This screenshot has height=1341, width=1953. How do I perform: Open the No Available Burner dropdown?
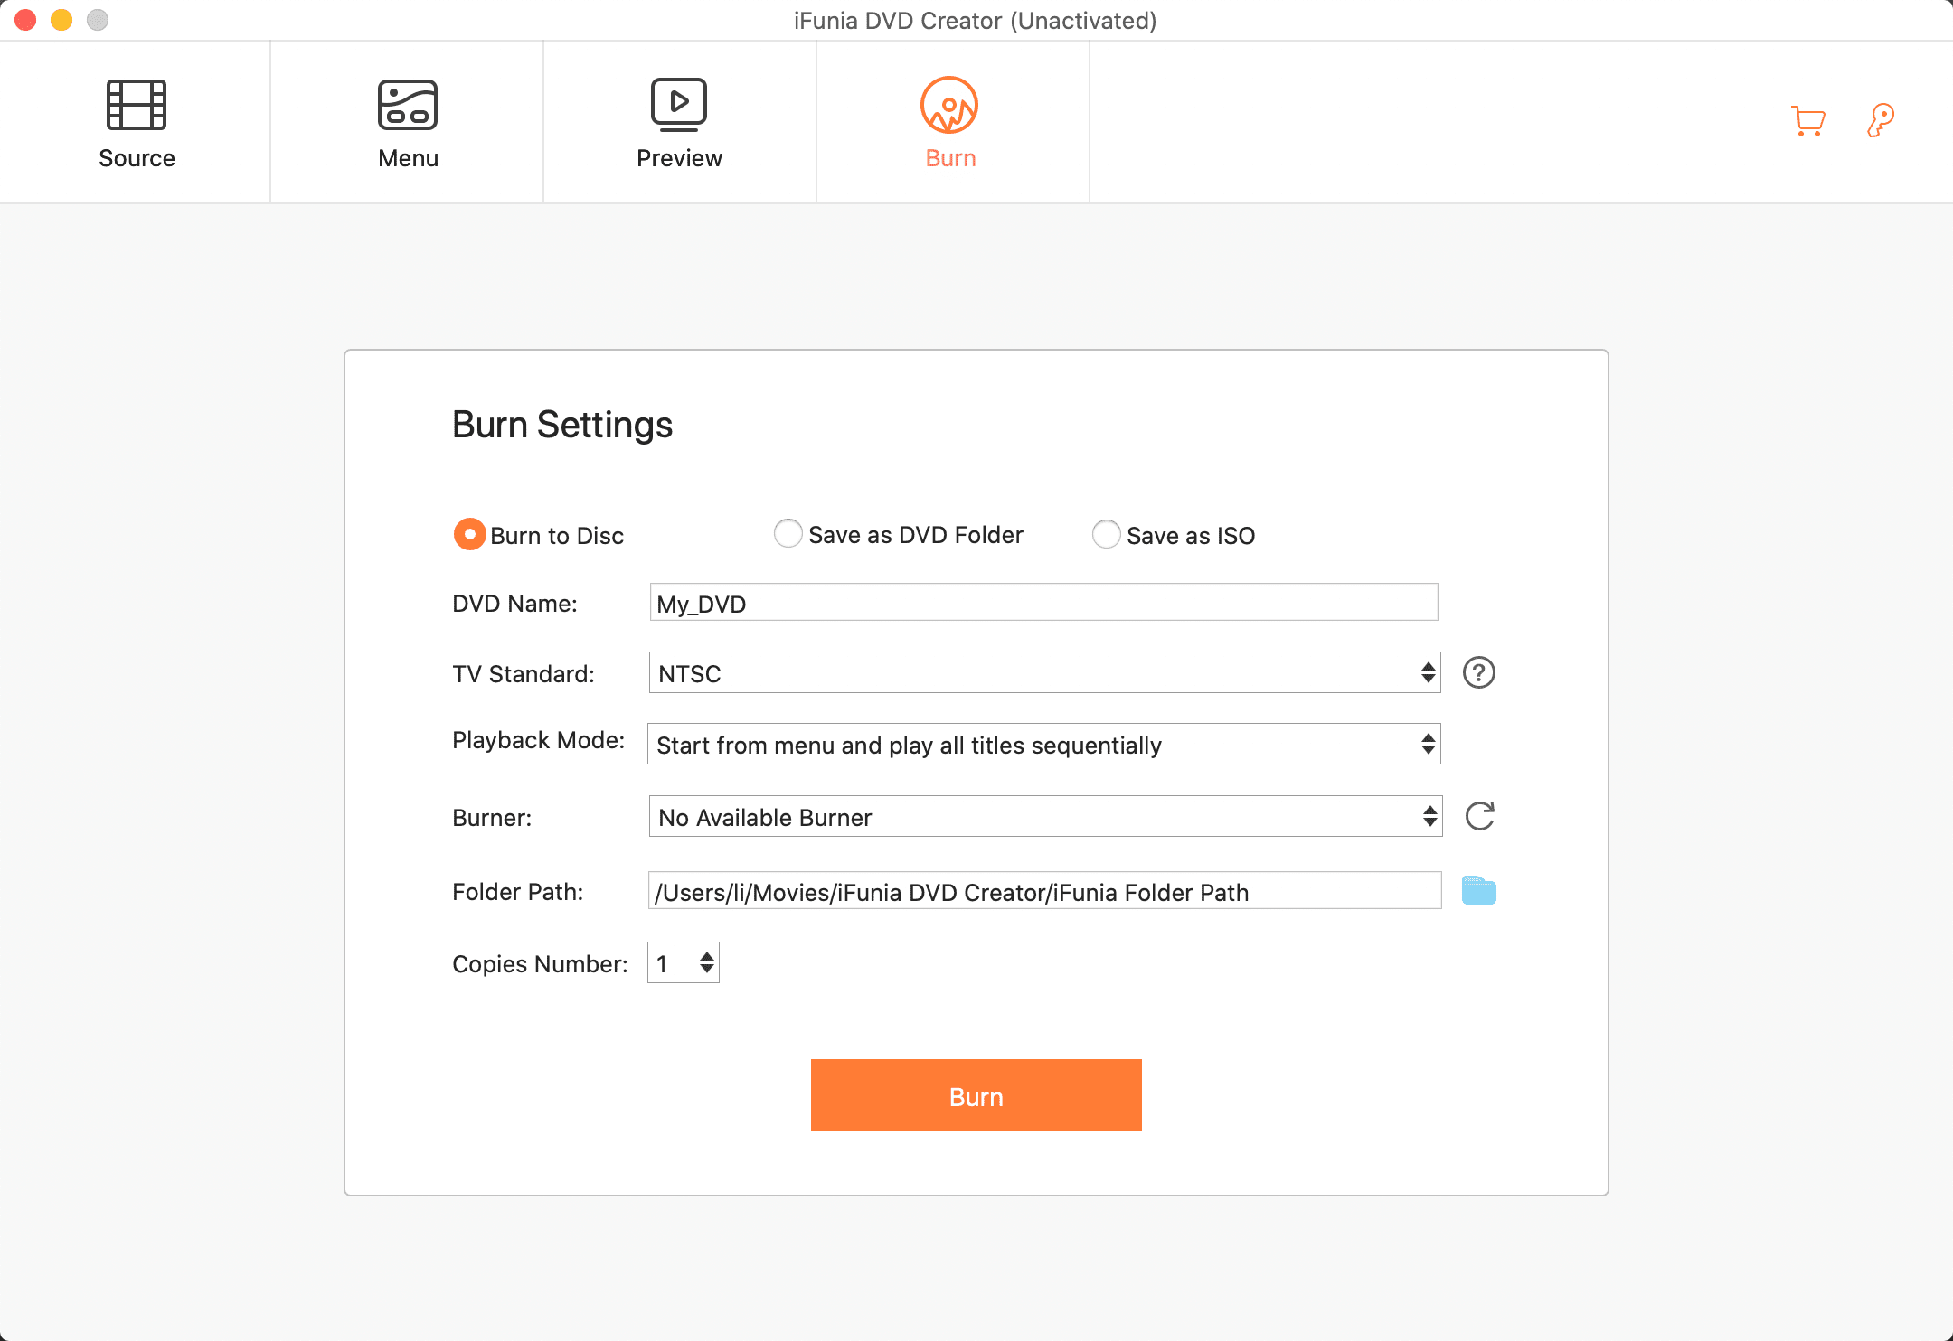(x=1043, y=817)
